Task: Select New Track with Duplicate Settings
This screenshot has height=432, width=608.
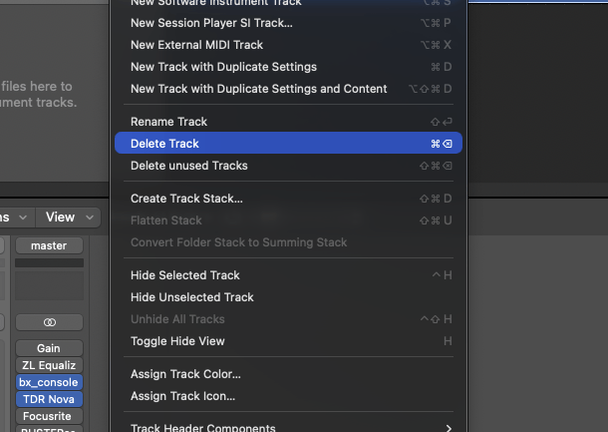Action: coord(288,67)
